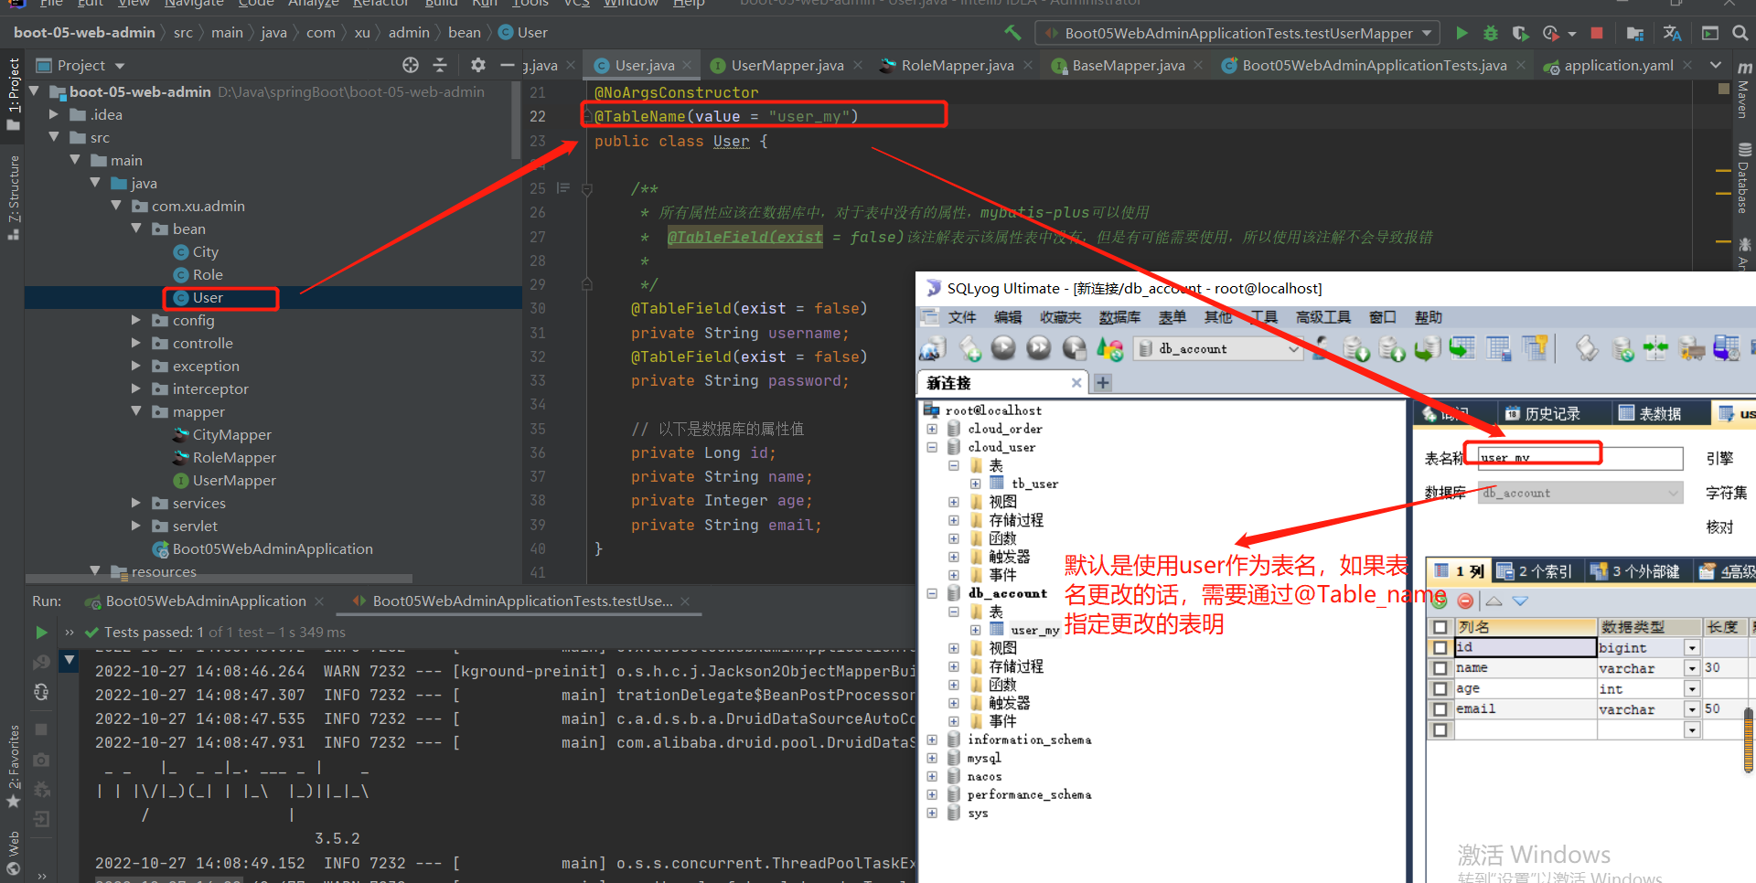Switch to RoleMapper.java editor tab
Screen dimensions: 1756x883
pos(958,65)
